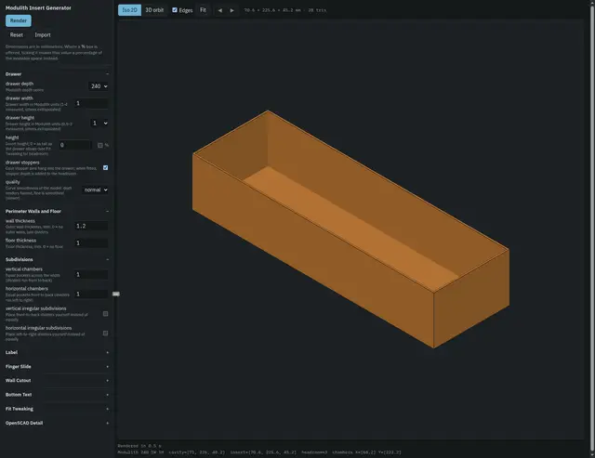Click the model dimensions readout text
Image resolution: width=595 pixels, height=458 pixels.
click(x=285, y=10)
